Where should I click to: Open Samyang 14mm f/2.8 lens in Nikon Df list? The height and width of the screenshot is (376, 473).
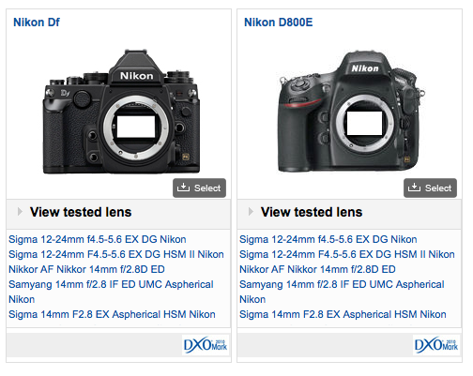click(111, 292)
